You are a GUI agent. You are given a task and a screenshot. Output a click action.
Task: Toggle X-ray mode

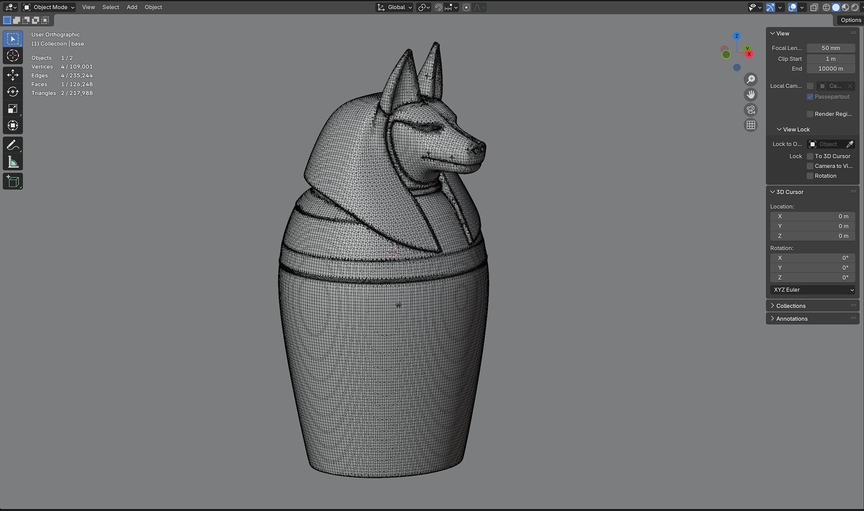pyautogui.click(x=814, y=7)
